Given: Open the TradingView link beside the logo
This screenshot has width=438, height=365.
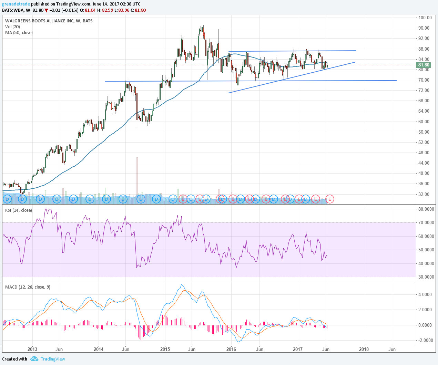Looking at the screenshot, I should click(53, 359).
